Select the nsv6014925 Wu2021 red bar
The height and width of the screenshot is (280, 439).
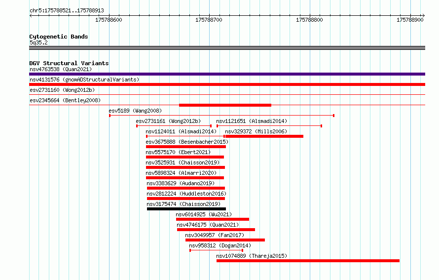point(213,219)
